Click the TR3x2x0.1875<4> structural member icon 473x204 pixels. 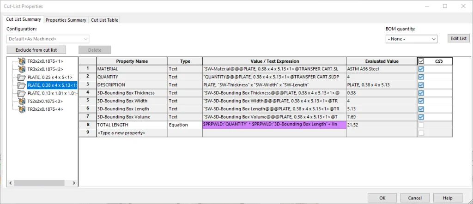tap(22, 109)
